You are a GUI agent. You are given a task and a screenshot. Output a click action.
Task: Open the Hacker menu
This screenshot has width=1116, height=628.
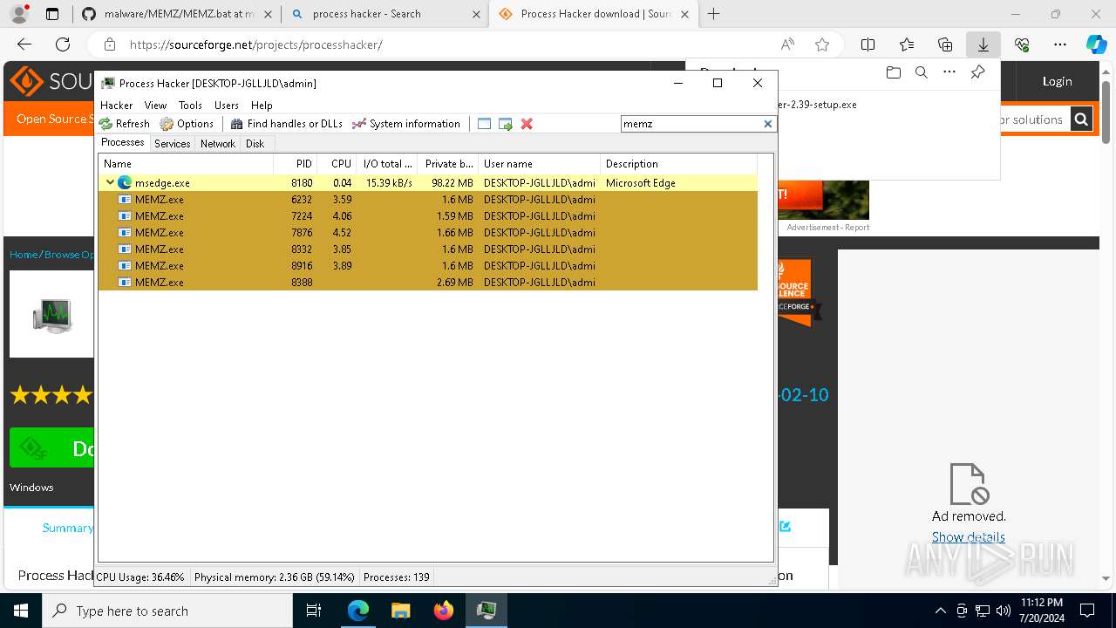pyautogui.click(x=117, y=105)
